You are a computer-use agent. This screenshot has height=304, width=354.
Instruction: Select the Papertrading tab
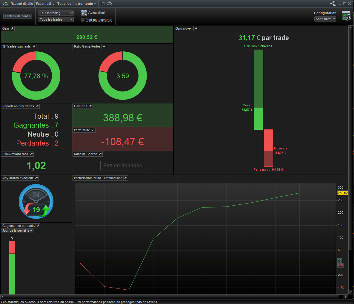coord(45,4)
